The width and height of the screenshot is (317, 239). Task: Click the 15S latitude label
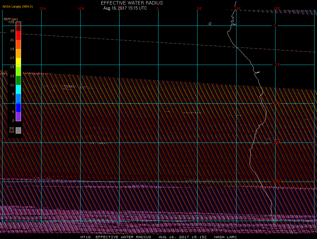tap(277, 142)
